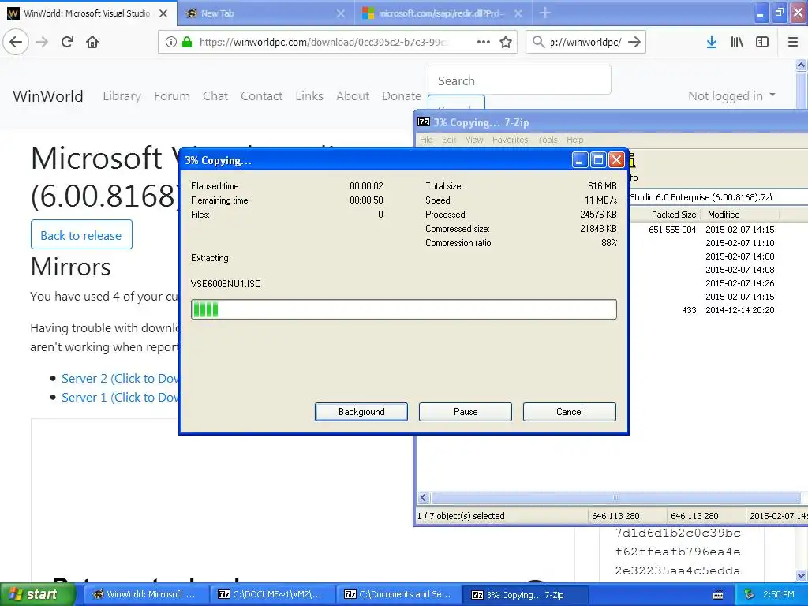Image resolution: width=808 pixels, height=606 pixels.
Task: Open the Library navigation link
Action: tap(122, 95)
